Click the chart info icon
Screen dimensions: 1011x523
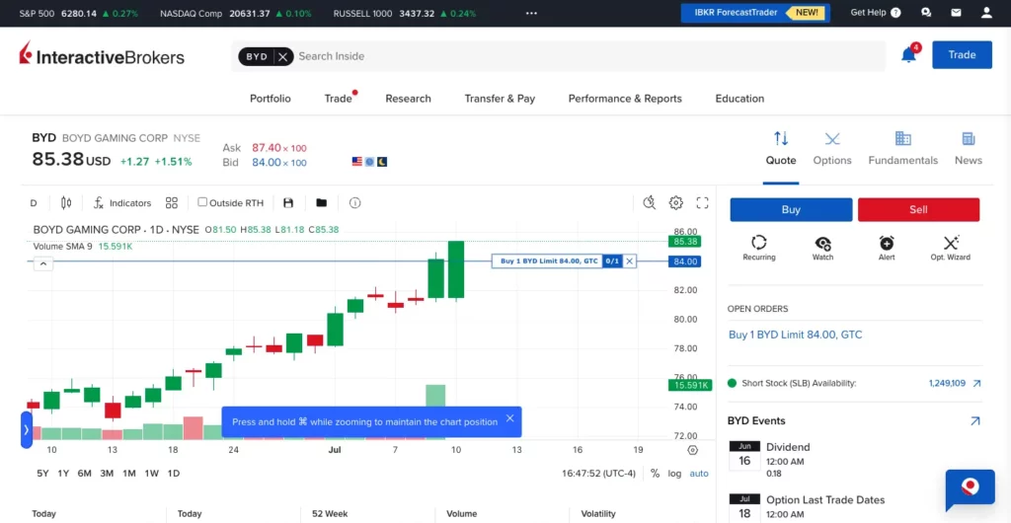(354, 203)
